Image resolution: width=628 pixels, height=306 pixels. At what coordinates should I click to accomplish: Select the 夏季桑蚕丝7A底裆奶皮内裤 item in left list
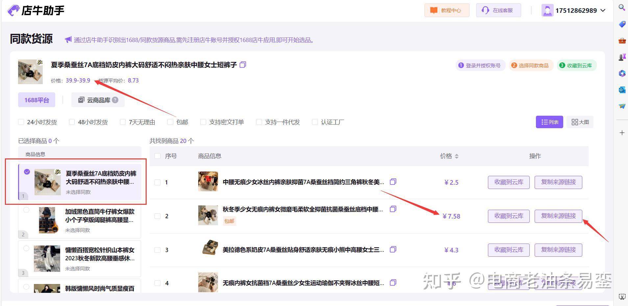(80, 182)
